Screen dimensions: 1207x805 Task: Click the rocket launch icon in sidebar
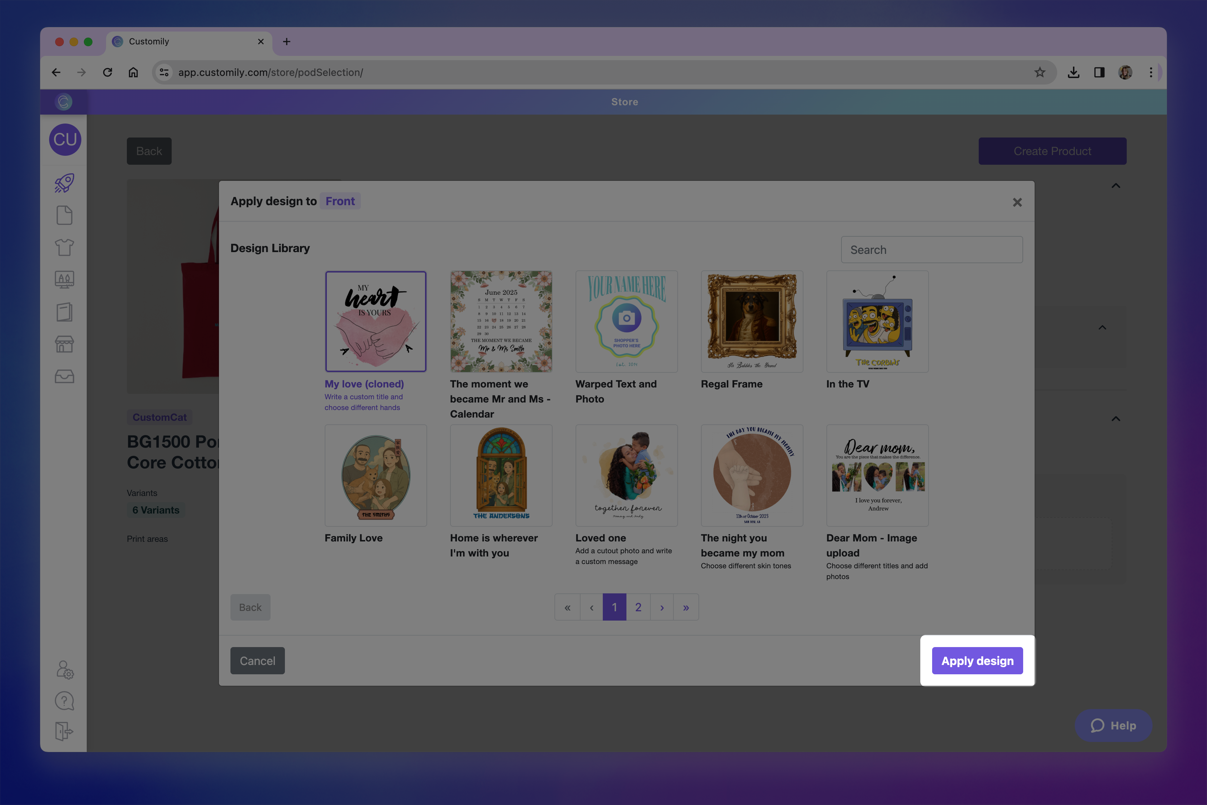click(64, 183)
